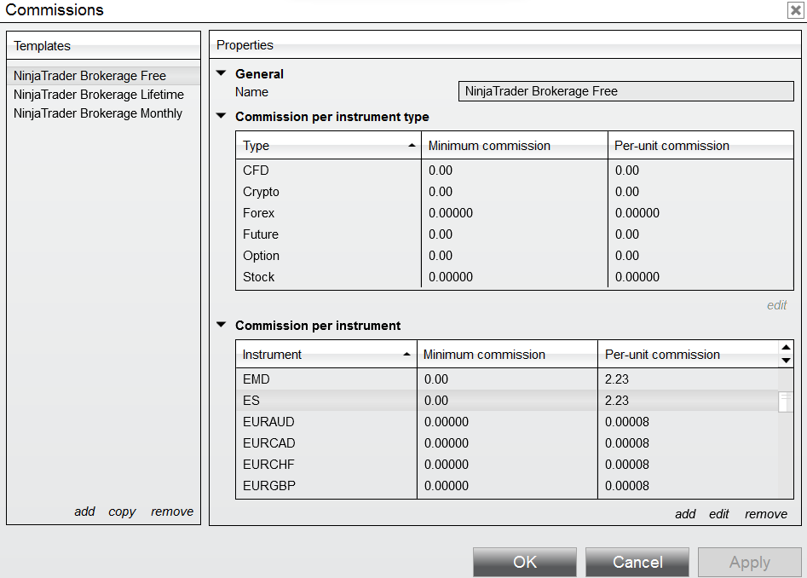Click the Apply button

pos(749,562)
